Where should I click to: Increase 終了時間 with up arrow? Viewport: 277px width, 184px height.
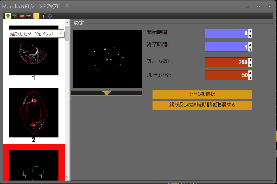tap(250, 45)
